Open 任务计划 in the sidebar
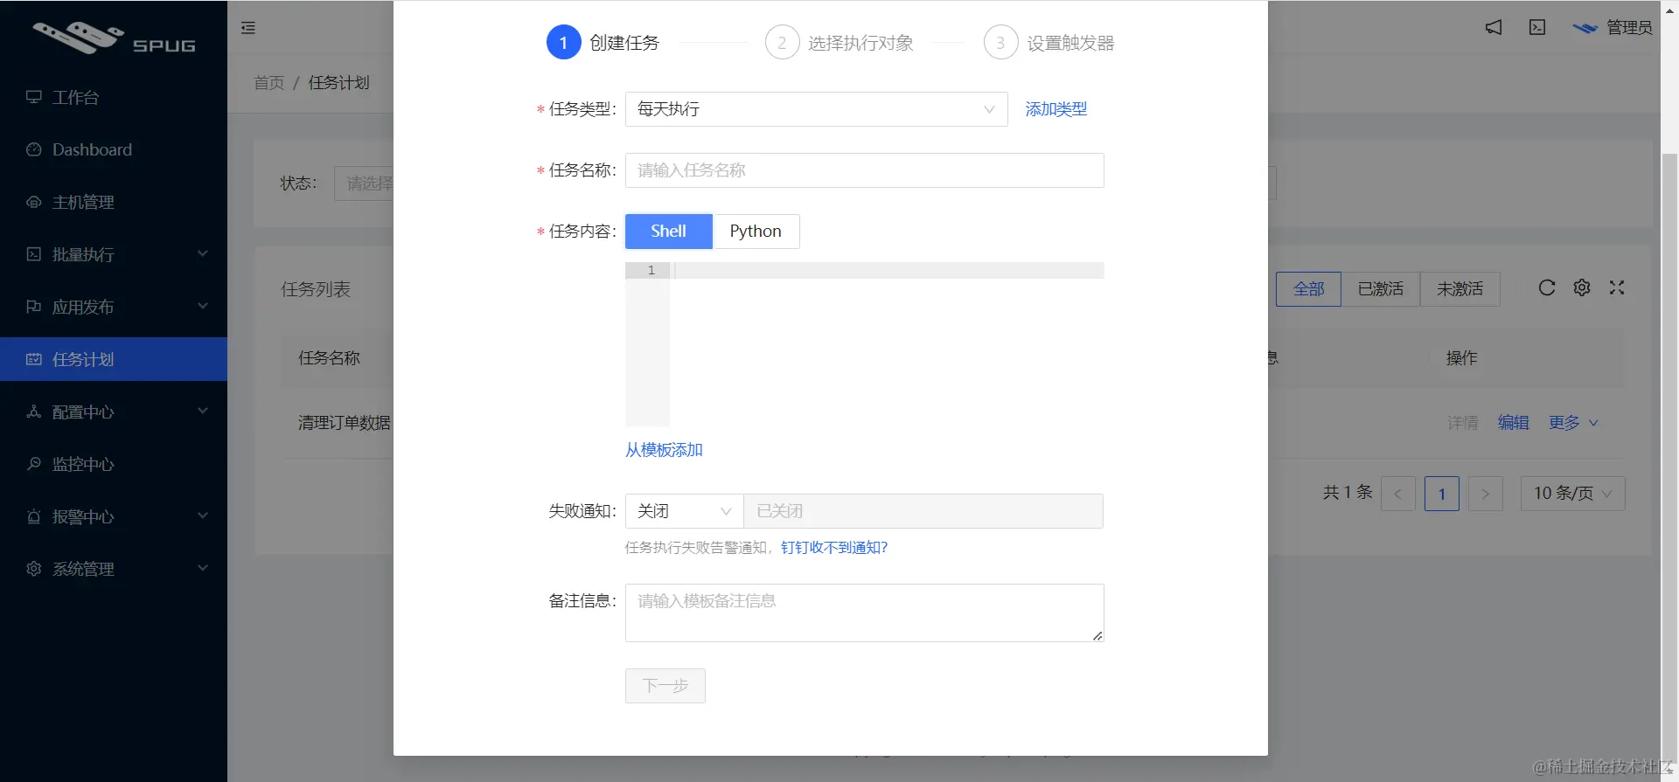 [114, 359]
